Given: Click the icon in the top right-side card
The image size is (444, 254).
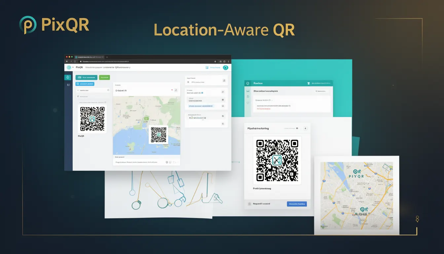Looking at the screenshot, I should (x=224, y=80).
